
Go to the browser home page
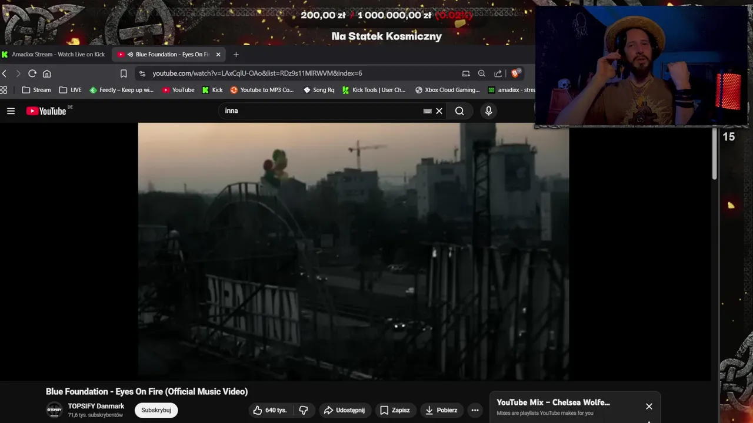coord(47,73)
